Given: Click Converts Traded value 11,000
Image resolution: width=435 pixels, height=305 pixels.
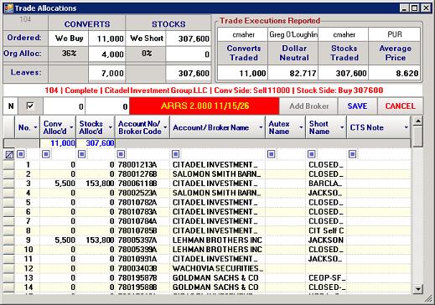Looking at the screenshot, I should [x=243, y=74].
